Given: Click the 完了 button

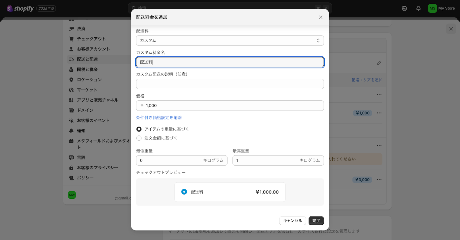Looking at the screenshot, I should point(316,221).
